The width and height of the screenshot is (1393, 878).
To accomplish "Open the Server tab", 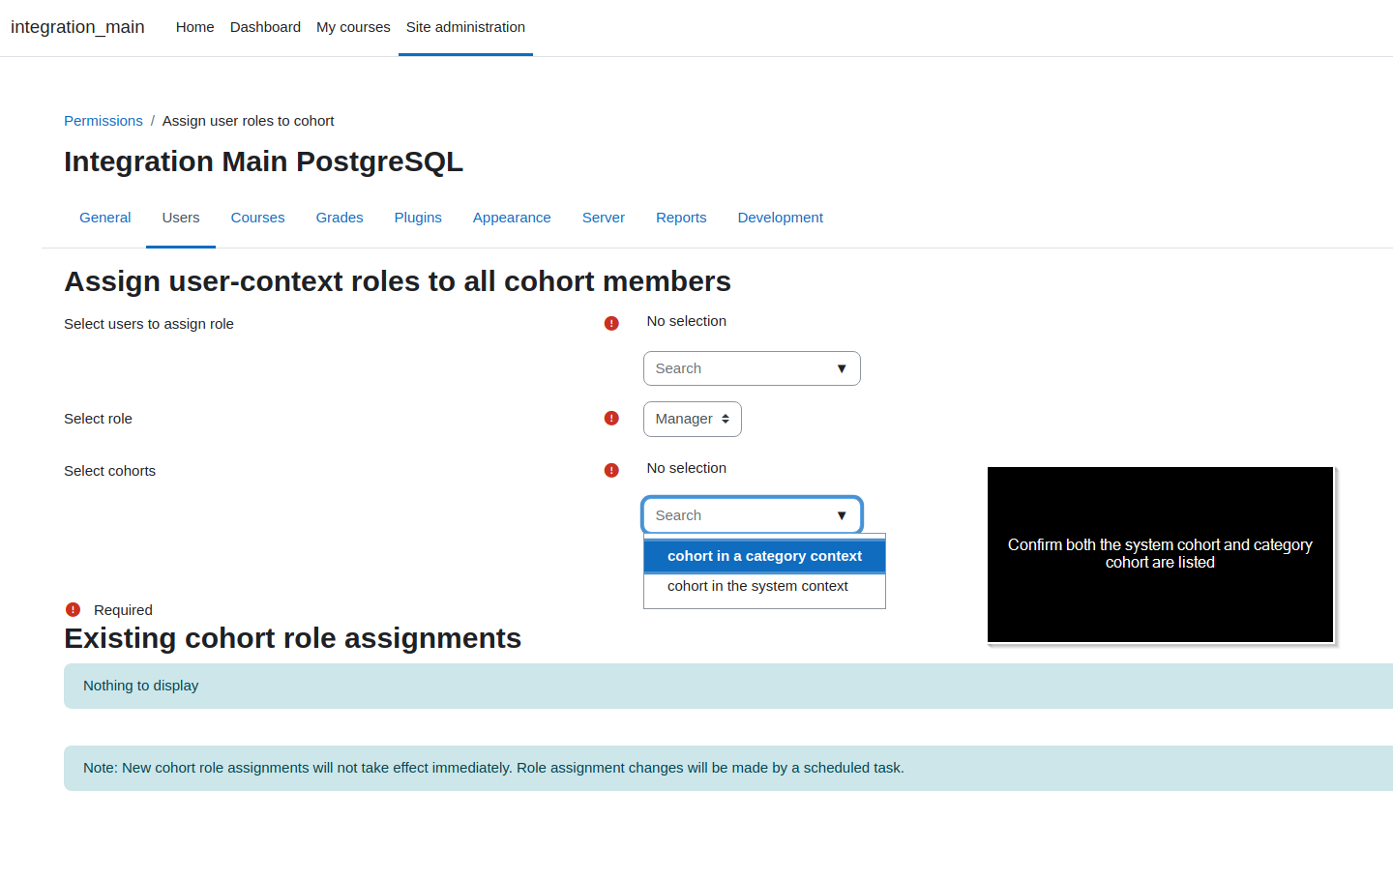I will 604,218.
